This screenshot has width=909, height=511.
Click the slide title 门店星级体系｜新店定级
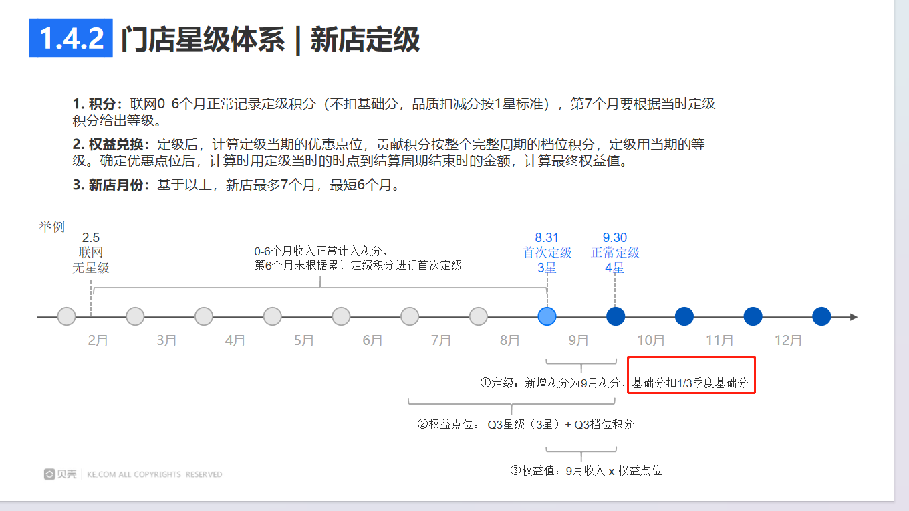270,39
